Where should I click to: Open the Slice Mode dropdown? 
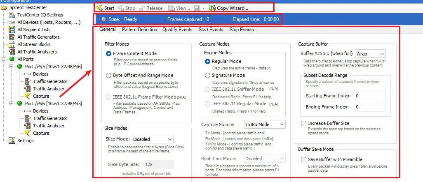click(153, 139)
